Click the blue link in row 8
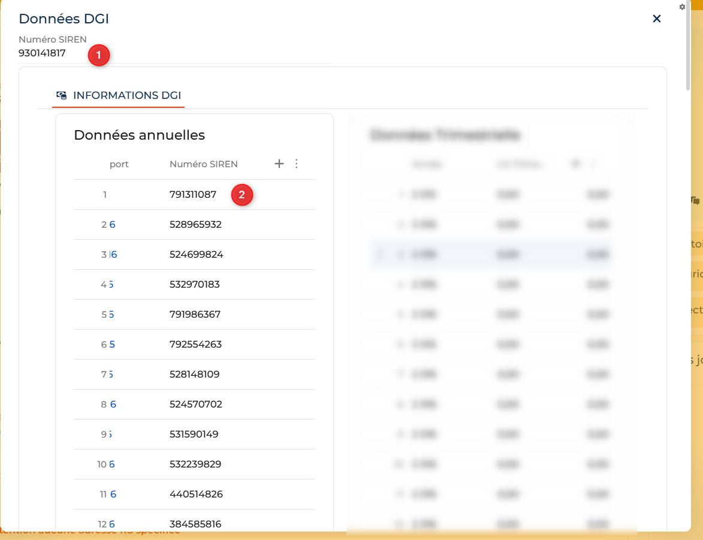703x540 pixels. pos(113,404)
